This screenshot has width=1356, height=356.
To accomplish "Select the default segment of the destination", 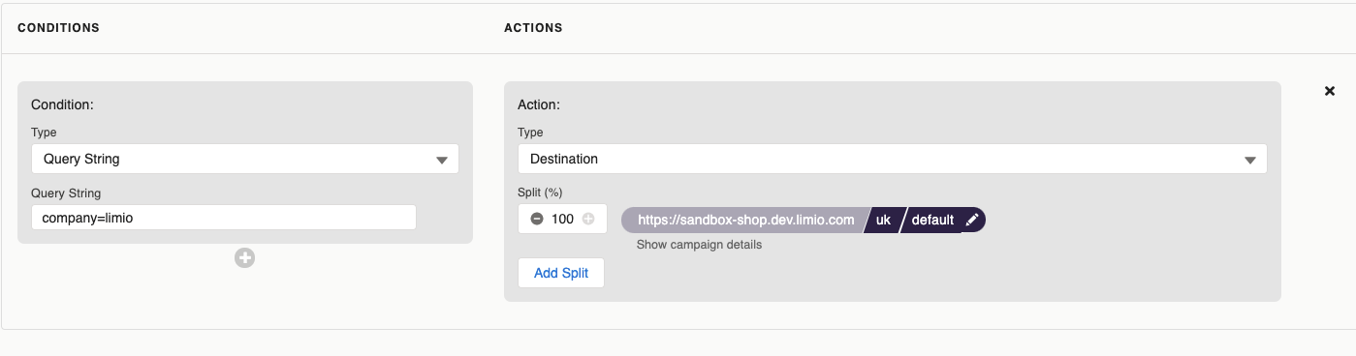I will pos(932,220).
